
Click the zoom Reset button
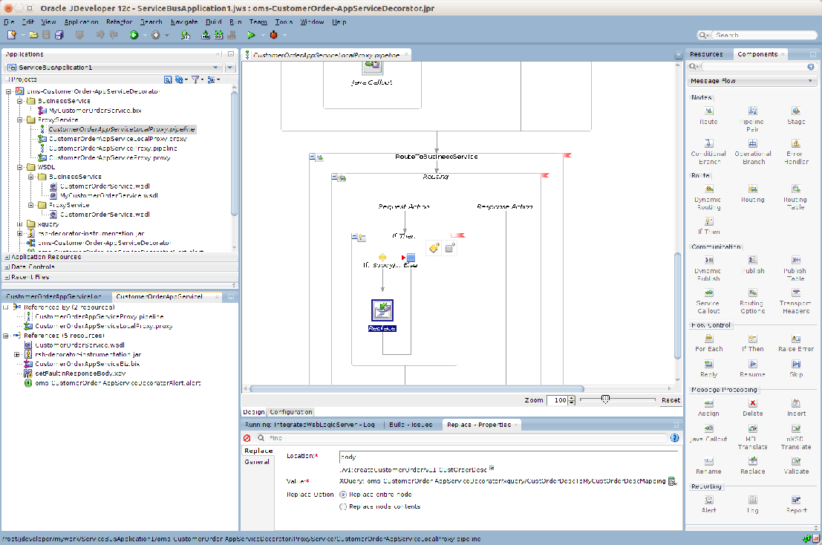click(670, 400)
